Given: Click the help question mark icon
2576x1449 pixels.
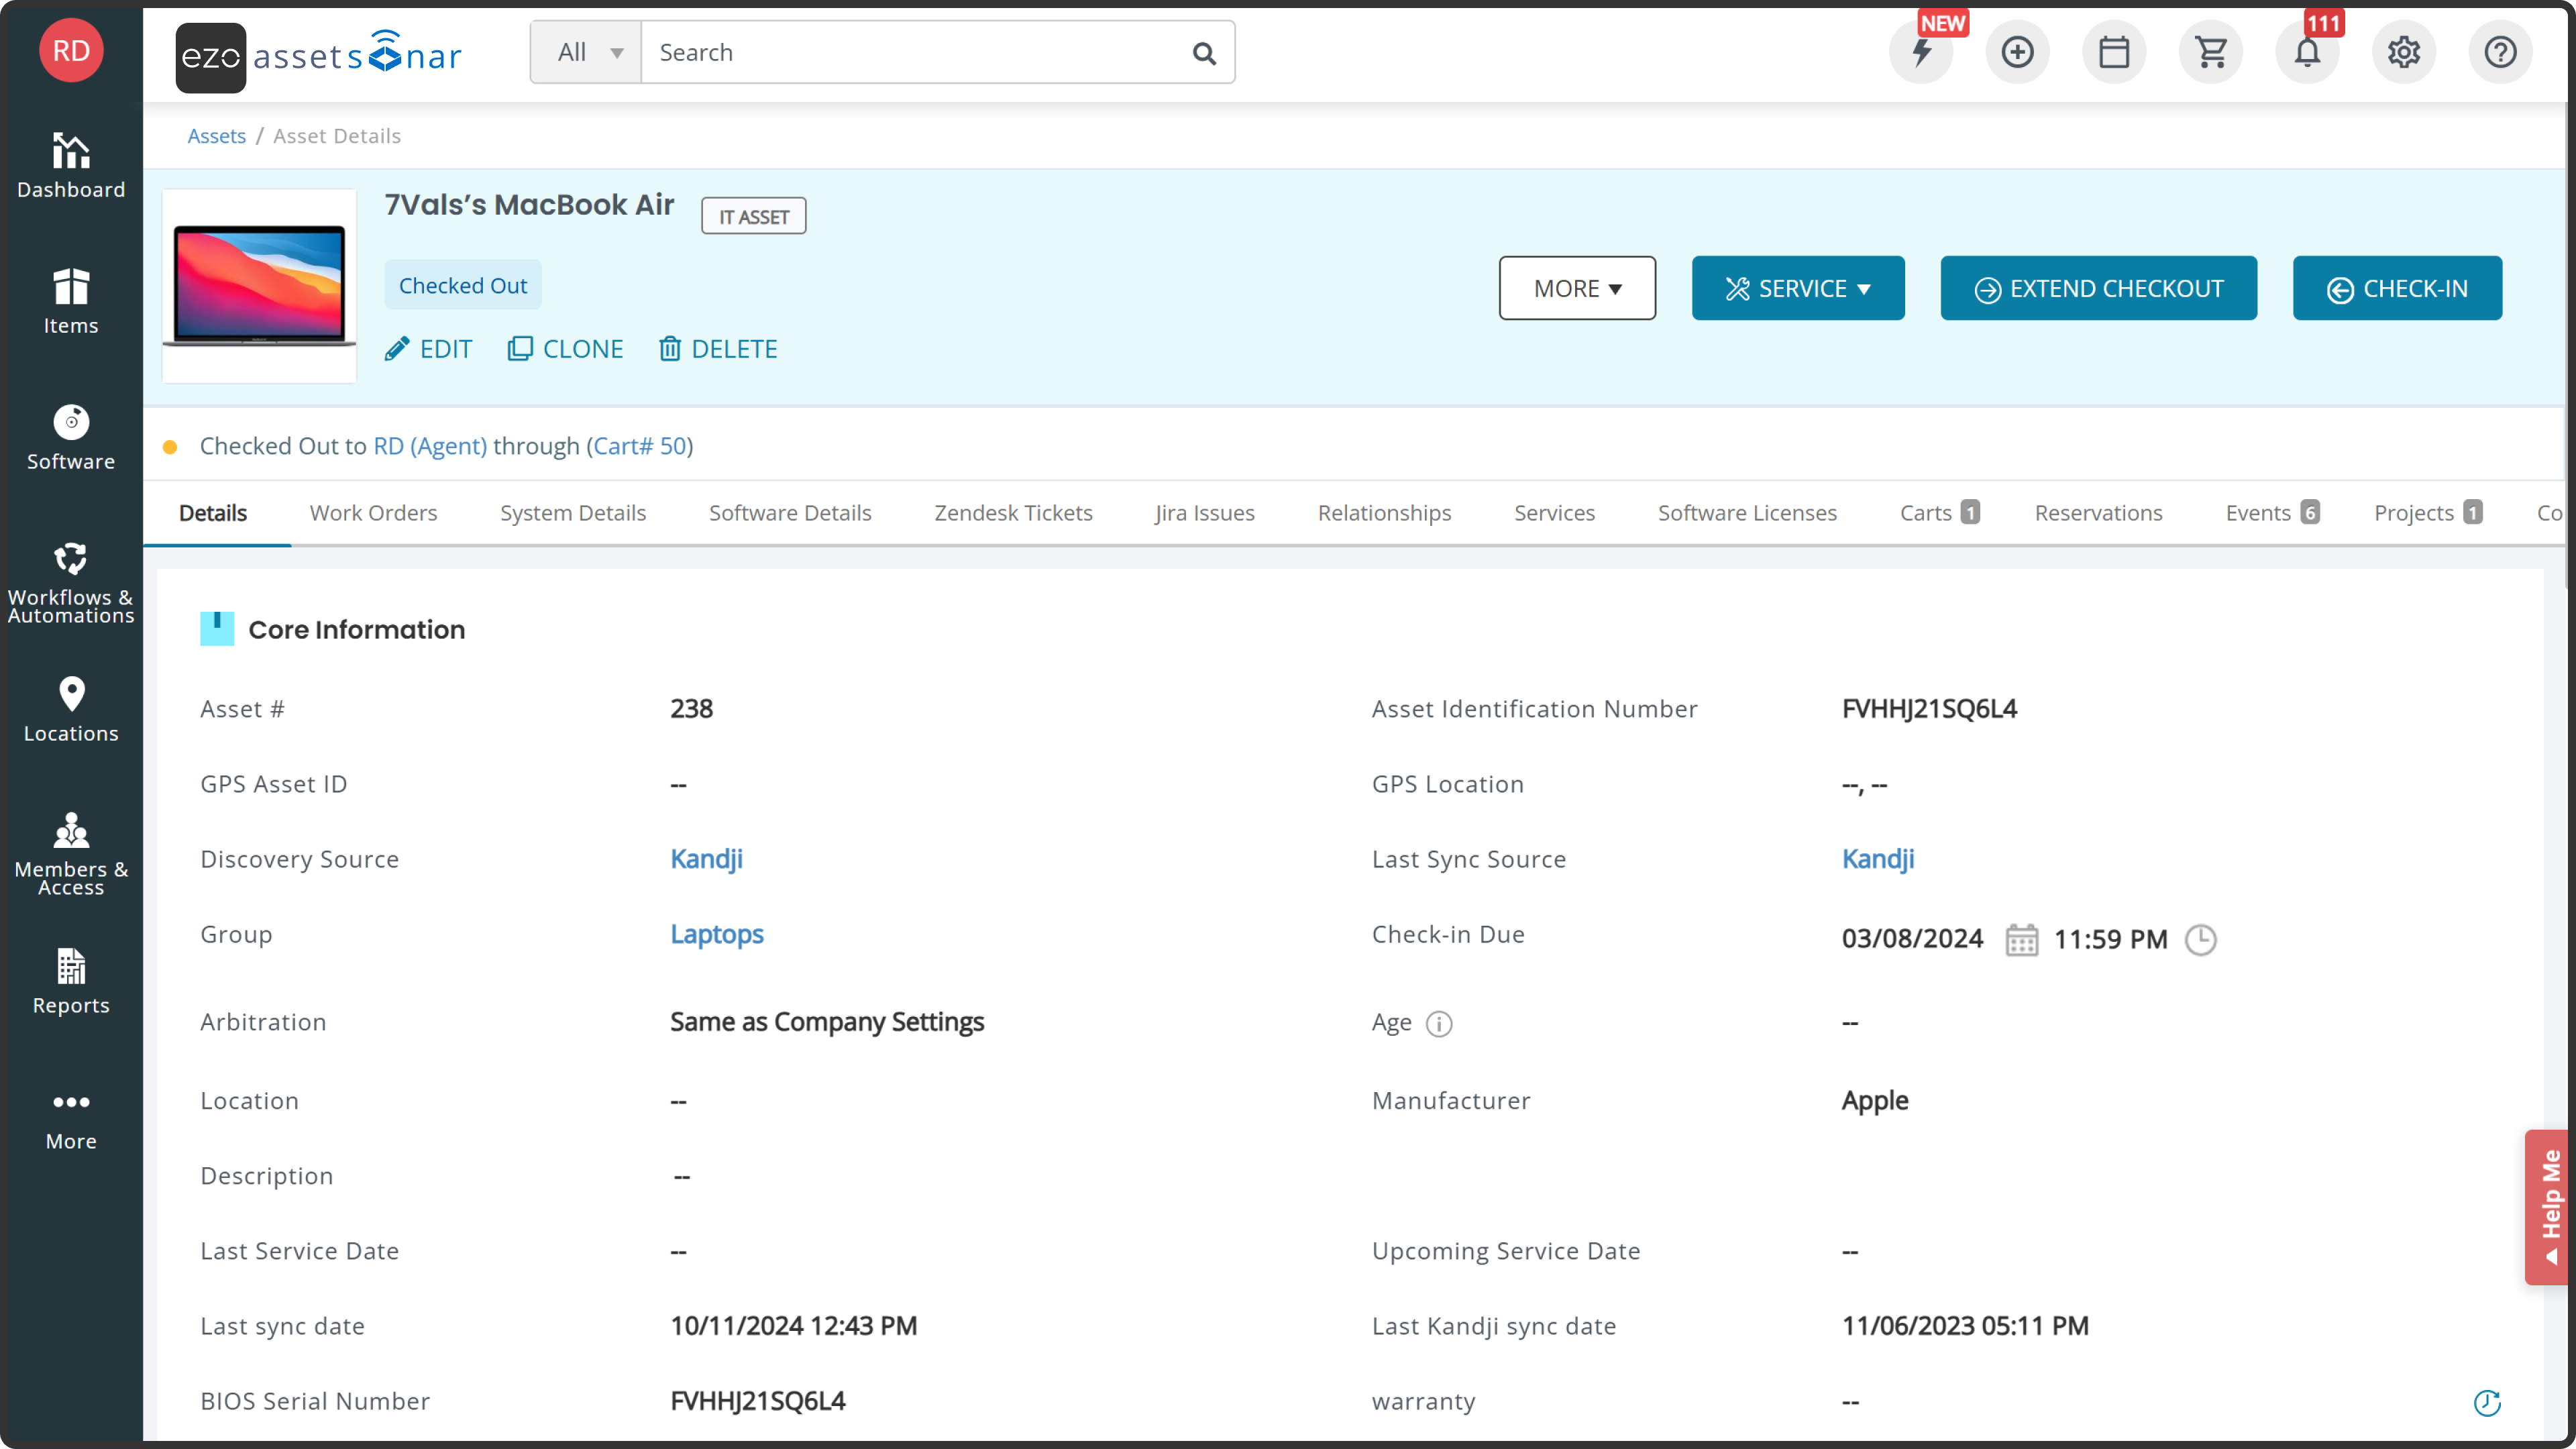Looking at the screenshot, I should click(x=2500, y=52).
